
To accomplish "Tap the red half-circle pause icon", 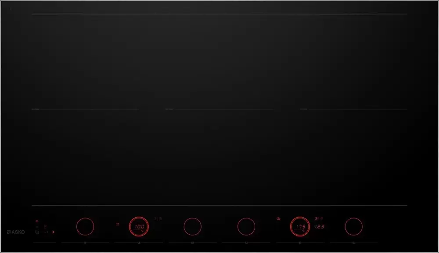I will pos(53,232).
